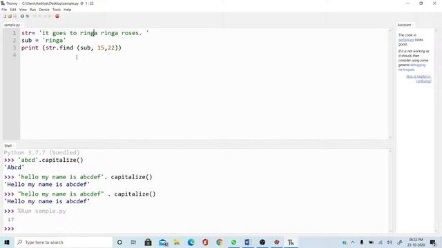The image size is (442, 248).
Task: Click the Save file toolbar icon
Action: click(15, 16)
